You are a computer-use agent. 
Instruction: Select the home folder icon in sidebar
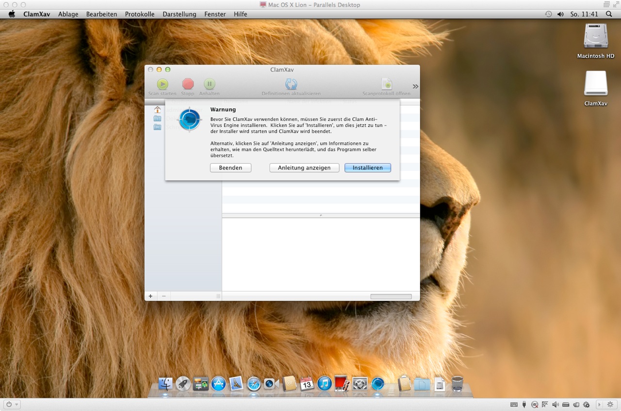point(157,110)
